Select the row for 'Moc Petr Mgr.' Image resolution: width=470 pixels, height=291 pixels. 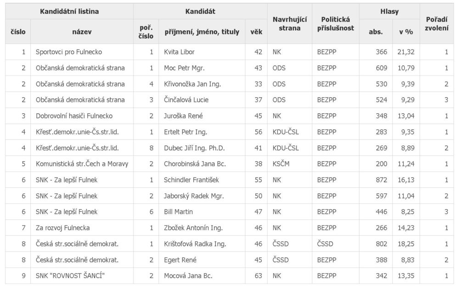pyautogui.click(x=229, y=68)
